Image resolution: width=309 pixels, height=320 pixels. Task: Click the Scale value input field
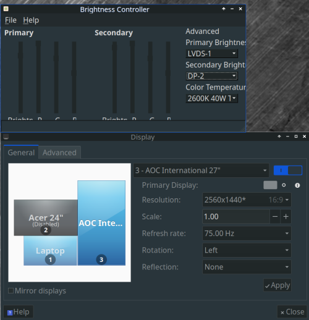236,217
